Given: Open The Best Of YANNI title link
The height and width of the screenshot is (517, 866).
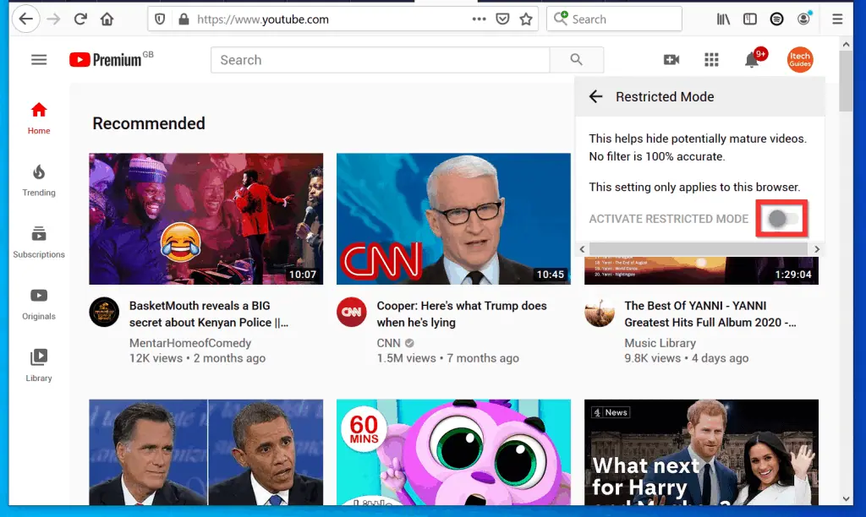Looking at the screenshot, I should [710, 314].
